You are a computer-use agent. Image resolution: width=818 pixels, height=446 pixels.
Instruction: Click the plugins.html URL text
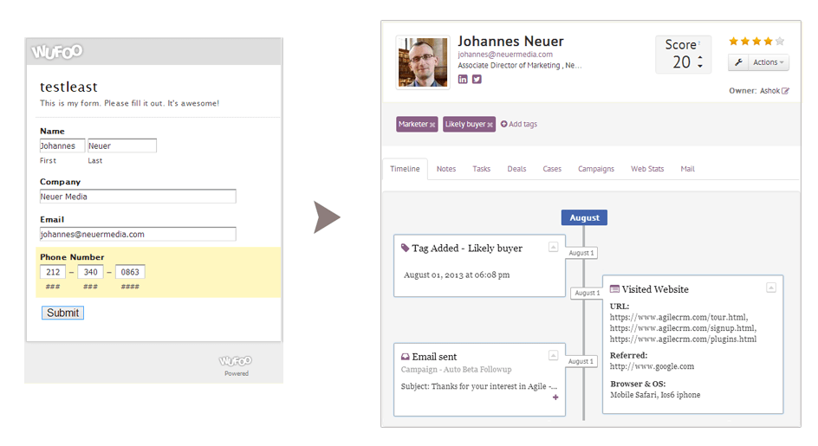coord(683,339)
